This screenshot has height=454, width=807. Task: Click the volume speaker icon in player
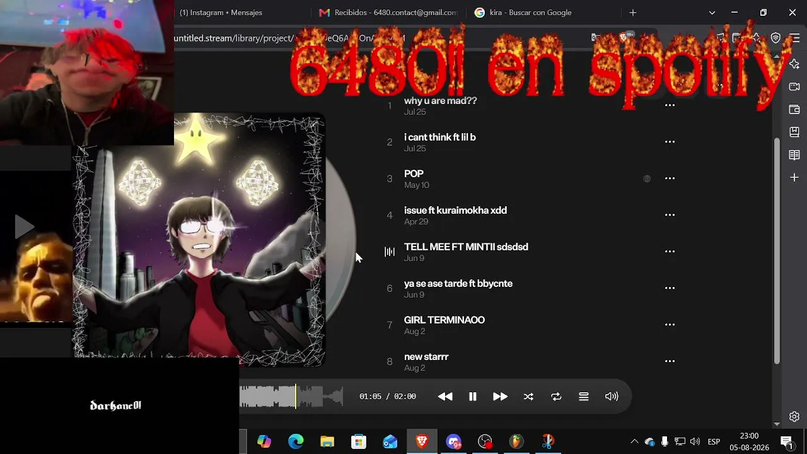tap(612, 397)
